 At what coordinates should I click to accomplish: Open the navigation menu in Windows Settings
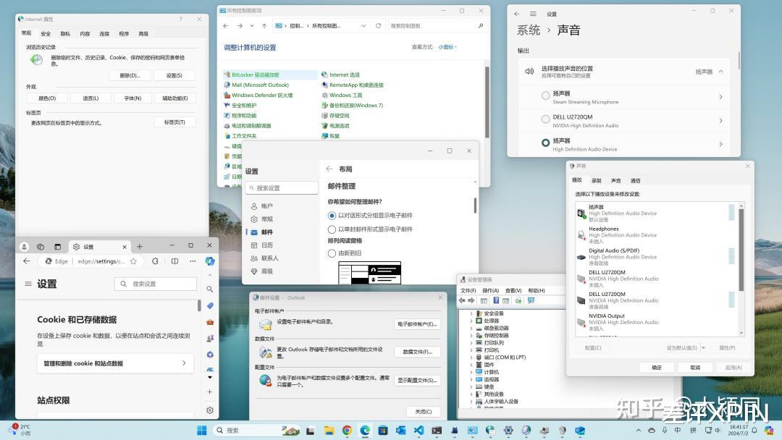tap(533, 14)
